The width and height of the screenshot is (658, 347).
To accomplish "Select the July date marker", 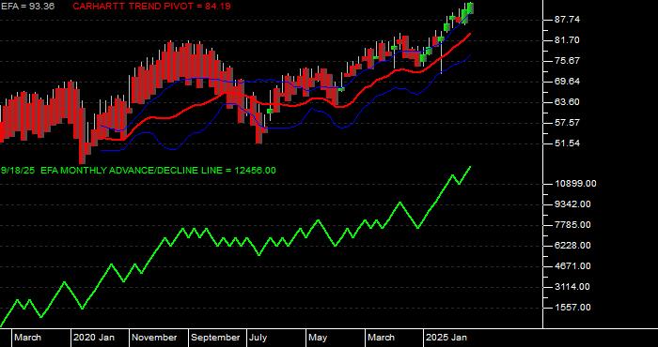I will [x=258, y=338].
